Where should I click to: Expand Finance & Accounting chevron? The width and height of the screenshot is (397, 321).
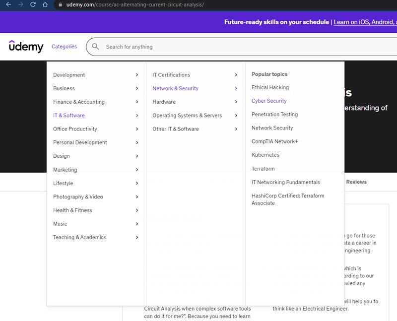137,102
